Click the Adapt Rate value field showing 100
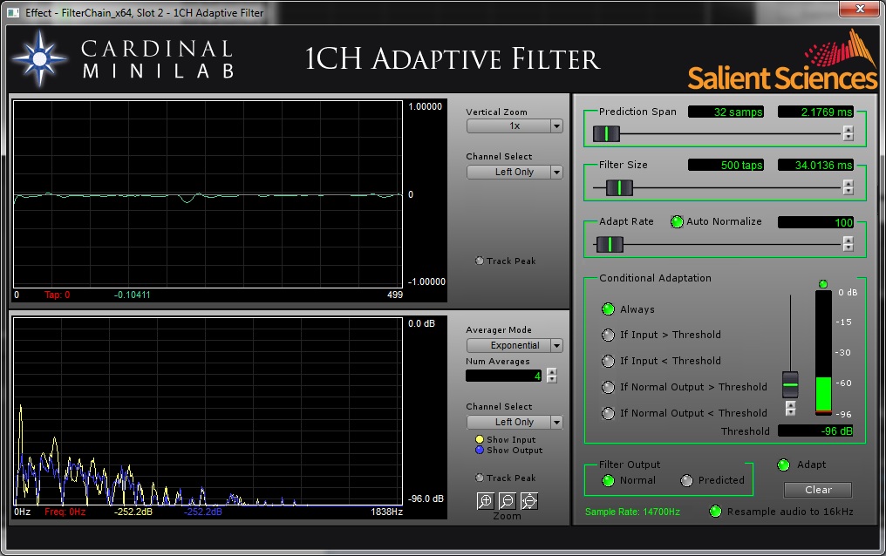 click(815, 222)
